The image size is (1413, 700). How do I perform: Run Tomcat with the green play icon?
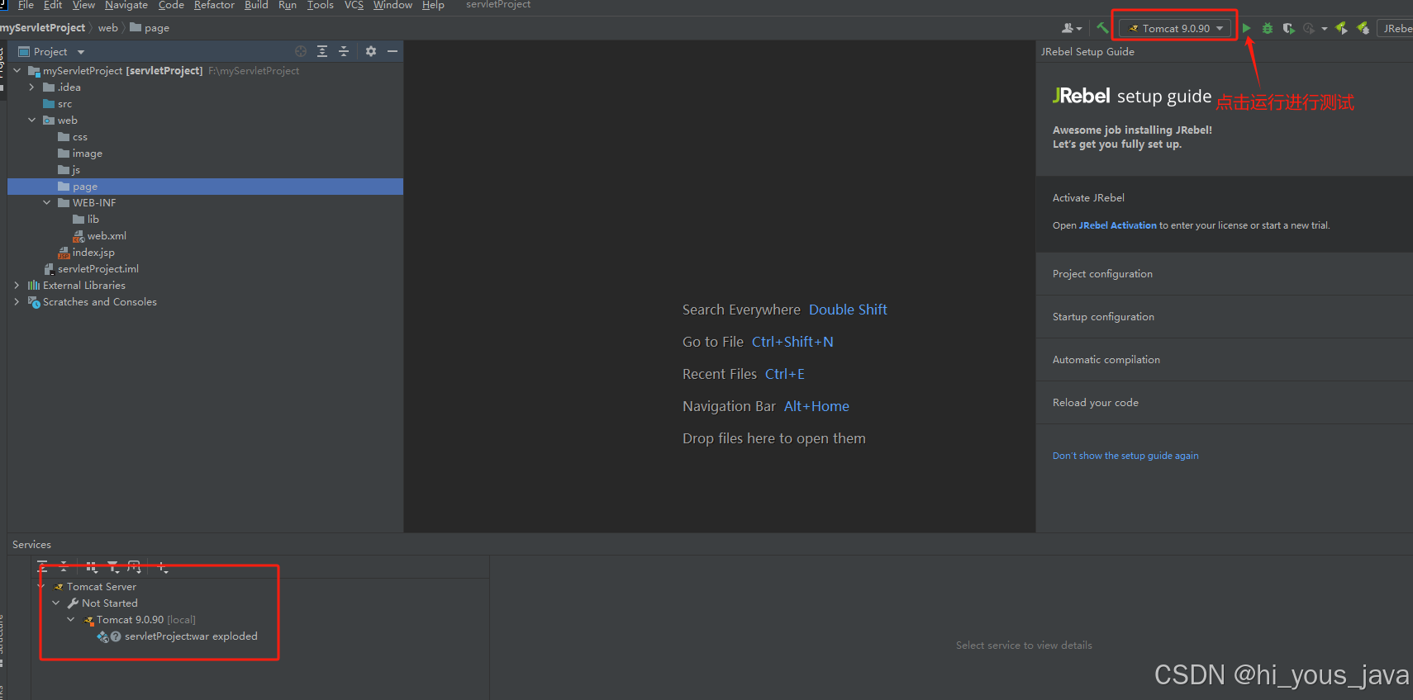coord(1246,28)
